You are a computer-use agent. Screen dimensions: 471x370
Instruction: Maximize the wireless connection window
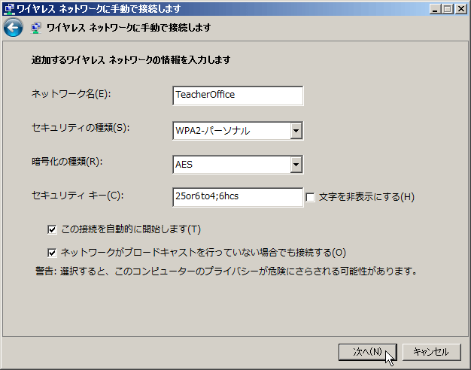coord(447,9)
